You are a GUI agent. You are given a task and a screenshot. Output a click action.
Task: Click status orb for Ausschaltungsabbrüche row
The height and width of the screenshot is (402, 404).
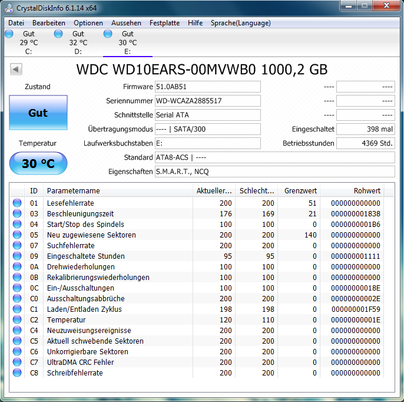click(x=17, y=298)
